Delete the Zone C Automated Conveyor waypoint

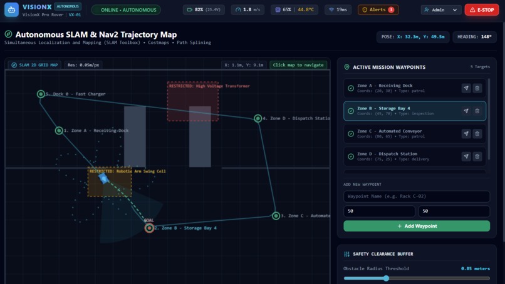point(477,134)
